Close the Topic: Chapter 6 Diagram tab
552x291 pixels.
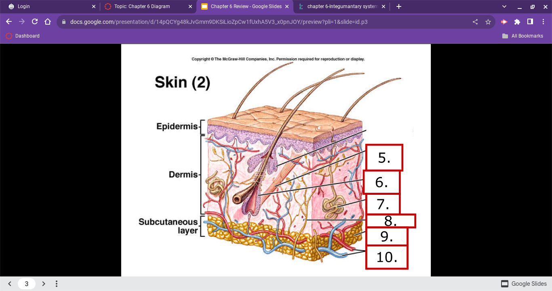click(x=190, y=6)
